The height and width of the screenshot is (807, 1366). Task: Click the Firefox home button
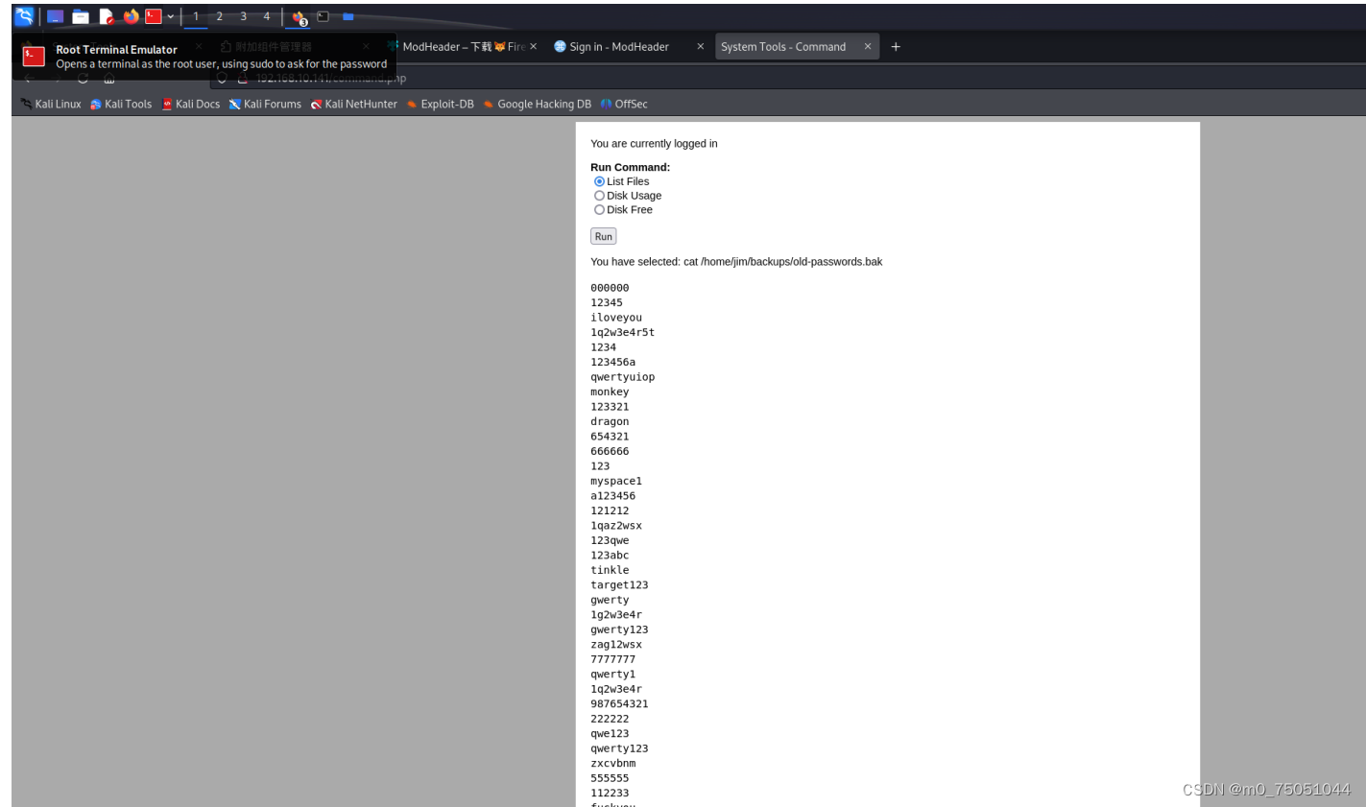[109, 80]
